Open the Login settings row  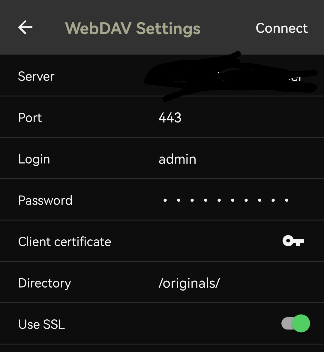pyautogui.click(x=90, y=159)
